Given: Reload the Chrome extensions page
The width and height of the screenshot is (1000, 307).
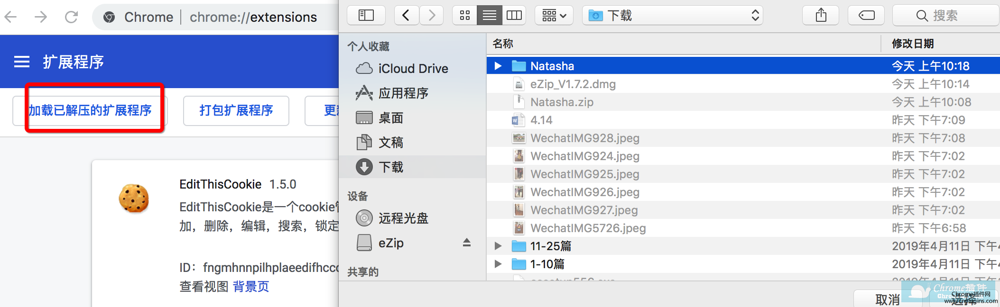Looking at the screenshot, I should pyautogui.click(x=71, y=17).
